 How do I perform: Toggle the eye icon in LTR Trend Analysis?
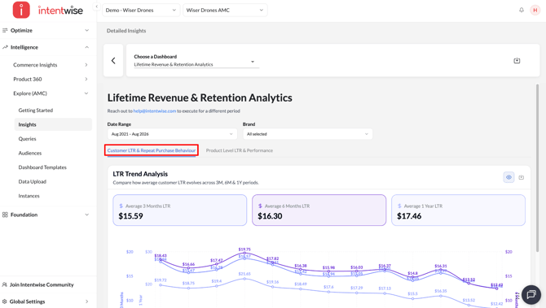point(509,177)
